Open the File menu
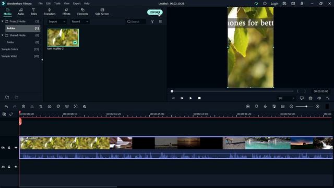 [40, 4]
